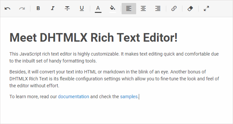
Task: Toggle Bold formatting
Action: click(38, 9)
